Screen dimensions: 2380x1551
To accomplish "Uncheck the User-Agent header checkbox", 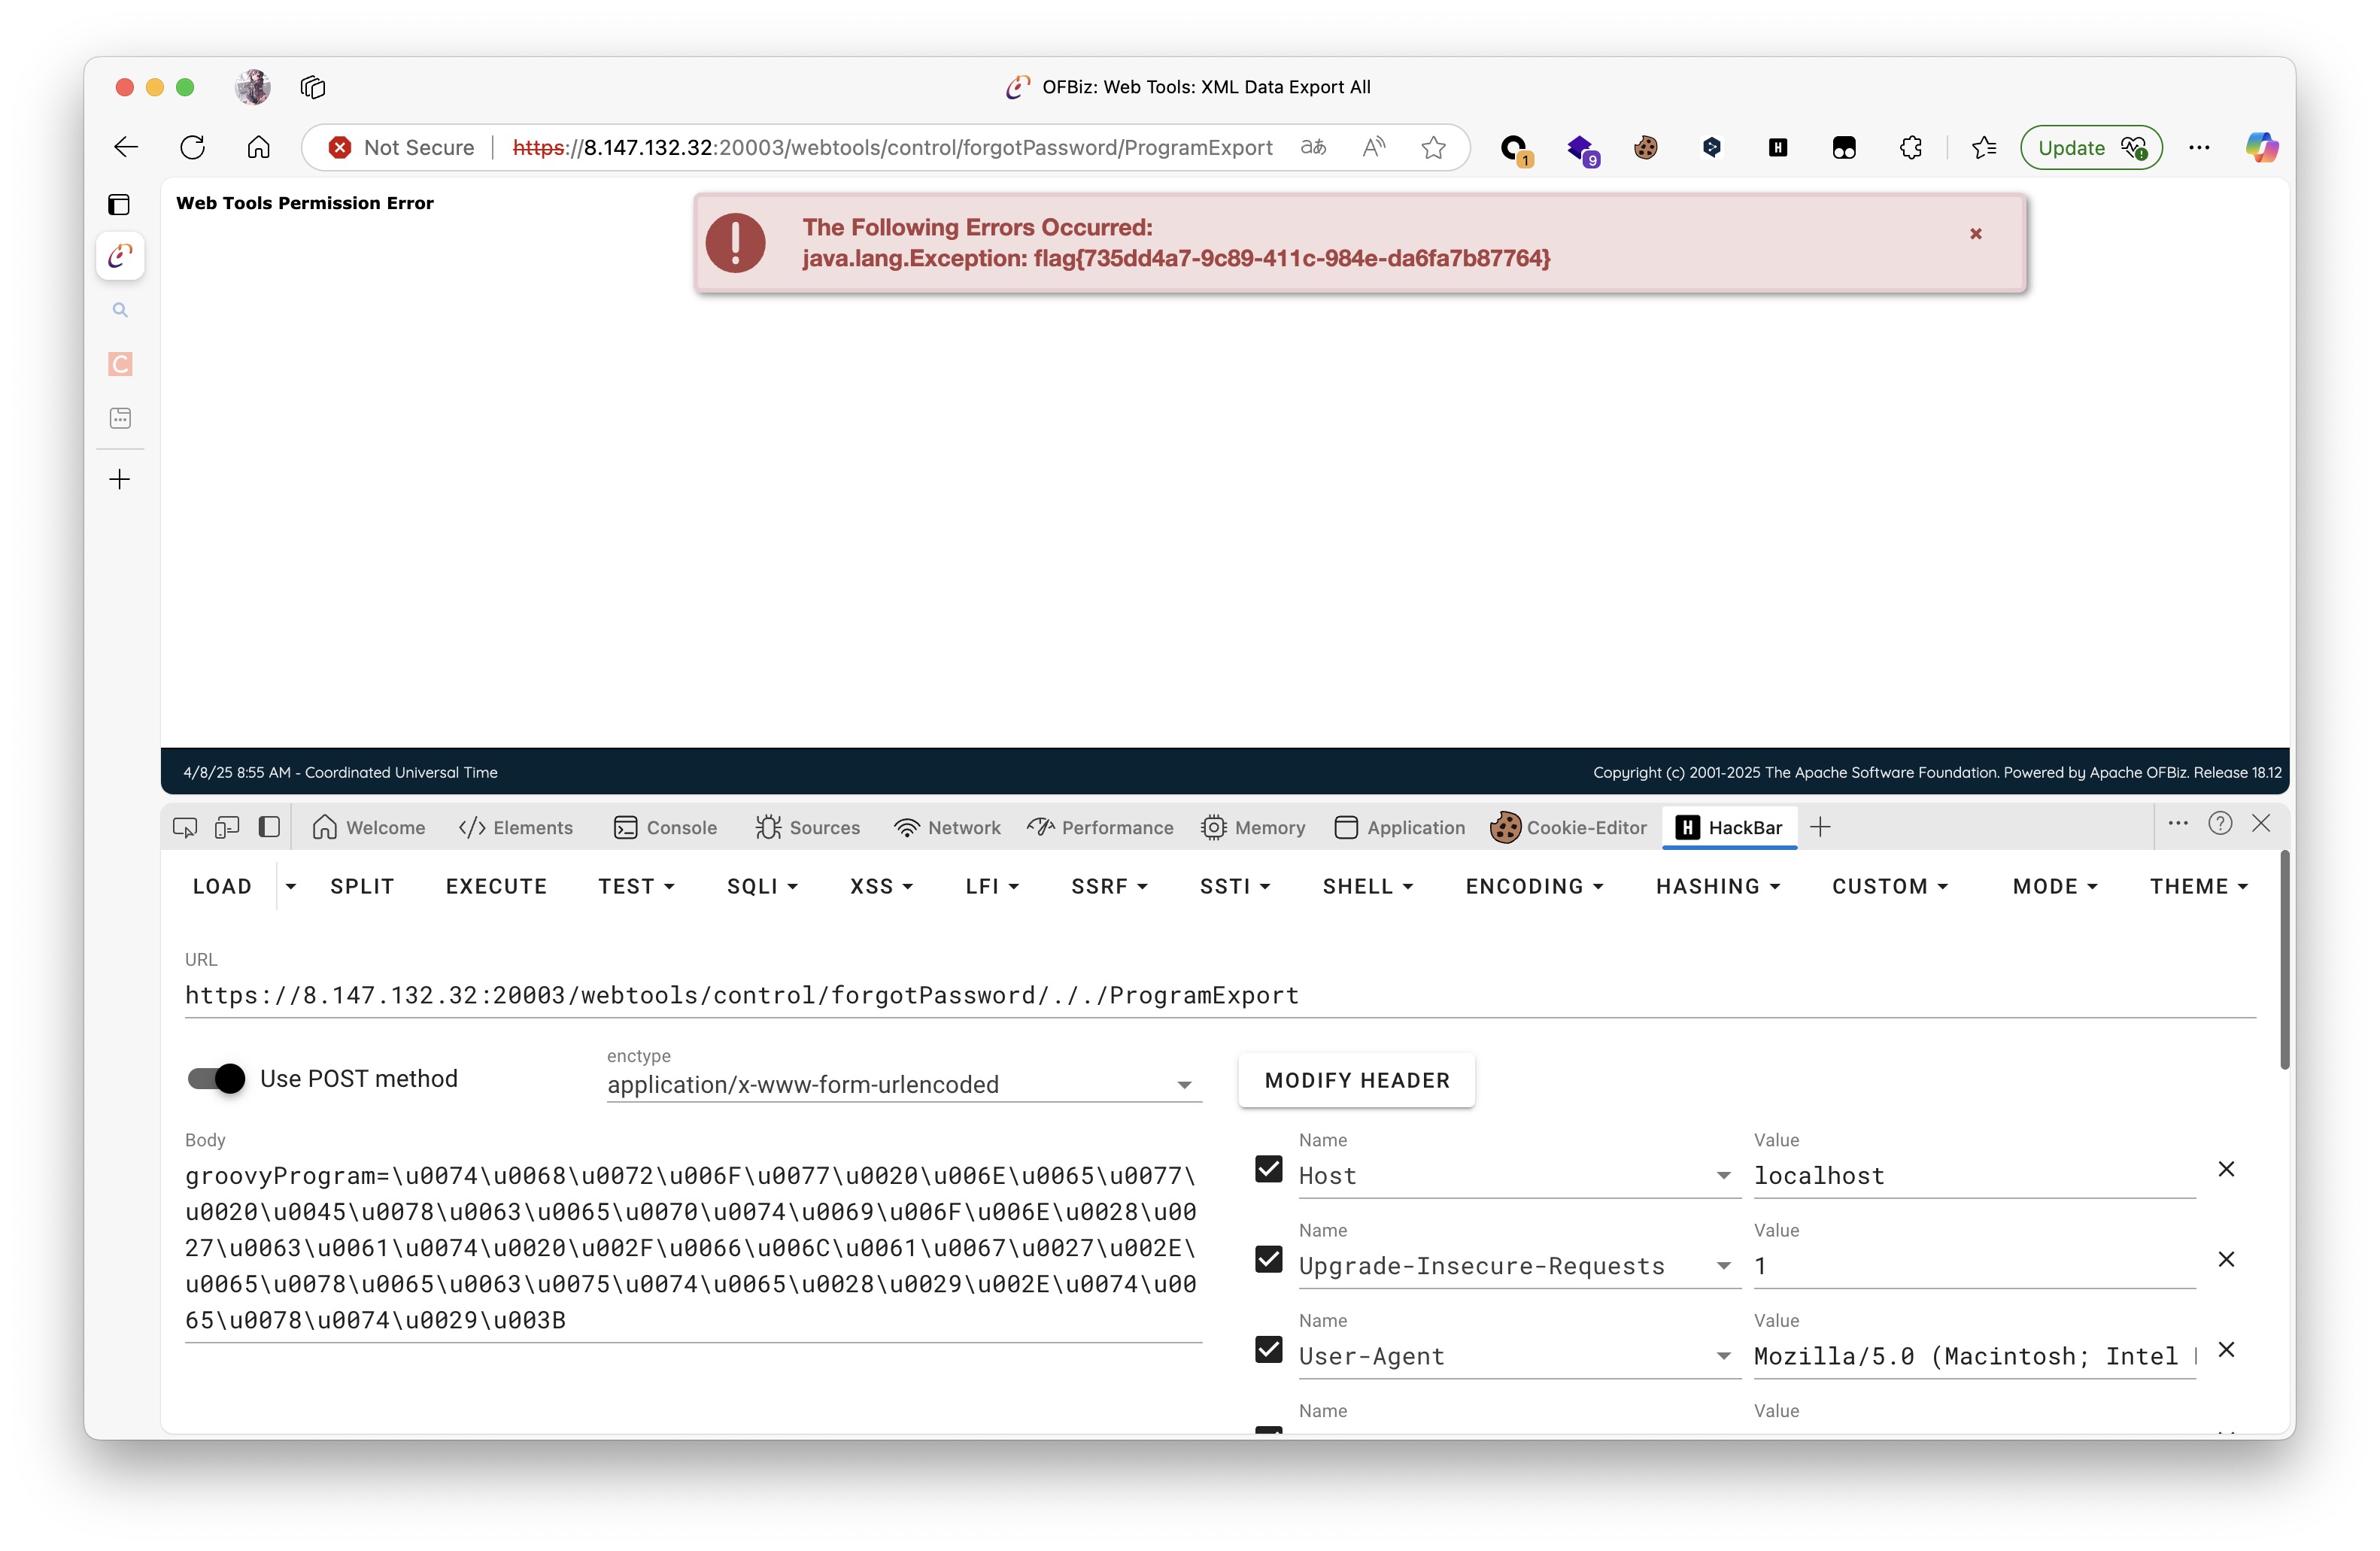I will 1269,1349.
